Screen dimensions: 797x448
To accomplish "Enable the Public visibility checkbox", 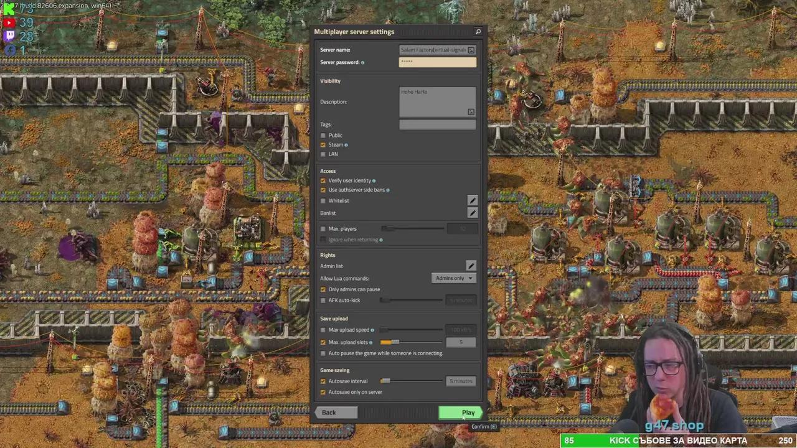I will tap(323, 135).
